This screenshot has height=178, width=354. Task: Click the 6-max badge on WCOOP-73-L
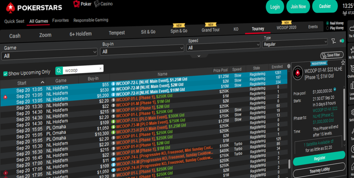coord(113,122)
